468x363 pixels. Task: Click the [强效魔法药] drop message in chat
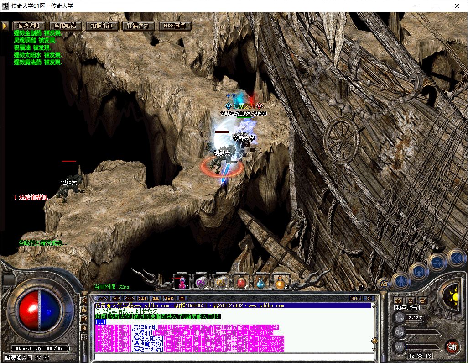(x=190, y=343)
